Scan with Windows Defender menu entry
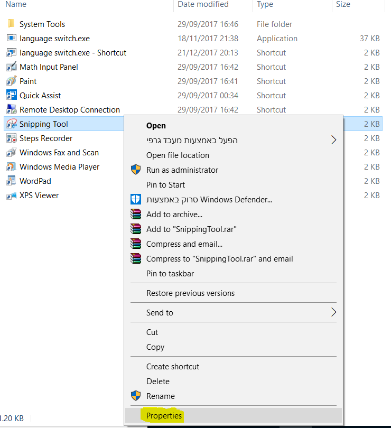This screenshot has height=428, width=391. click(234, 200)
